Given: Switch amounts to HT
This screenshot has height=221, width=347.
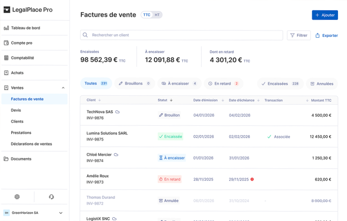Looking at the screenshot, I should 157,15.
